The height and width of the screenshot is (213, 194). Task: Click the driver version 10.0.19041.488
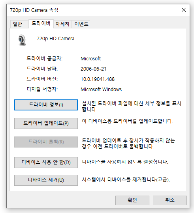(98, 79)
